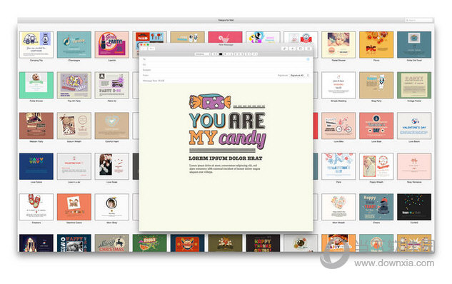Select the Stag Party template thumbnail

(376, 85)
